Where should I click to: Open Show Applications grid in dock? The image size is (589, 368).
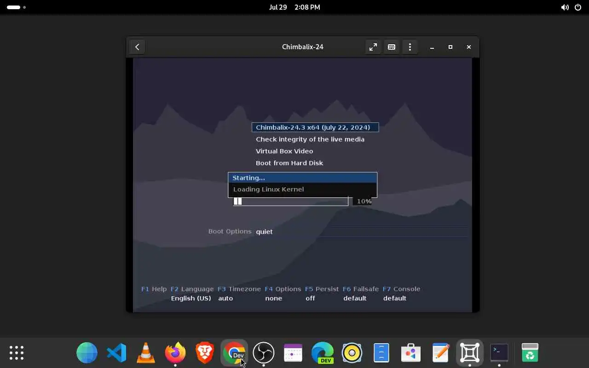click(17, 353)
